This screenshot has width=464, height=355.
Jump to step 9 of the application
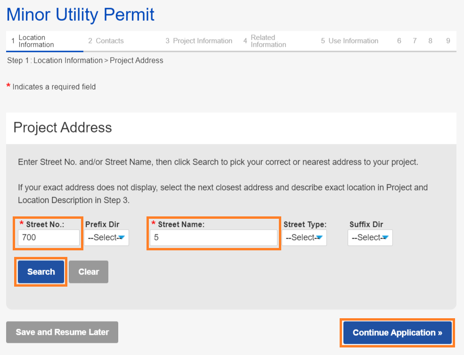tap(448, 41)
